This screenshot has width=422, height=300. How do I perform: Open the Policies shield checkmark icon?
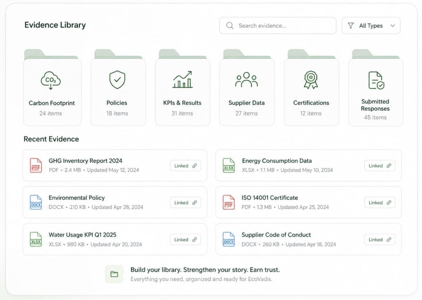pyautogui.click(x=117, y=79)
